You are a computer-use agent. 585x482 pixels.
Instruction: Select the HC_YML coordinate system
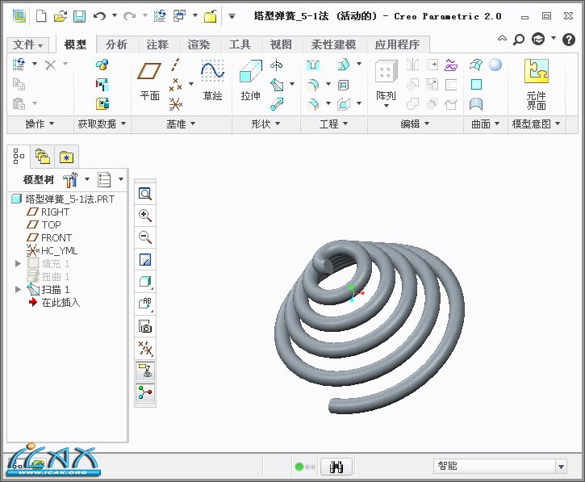pos(52,250)
